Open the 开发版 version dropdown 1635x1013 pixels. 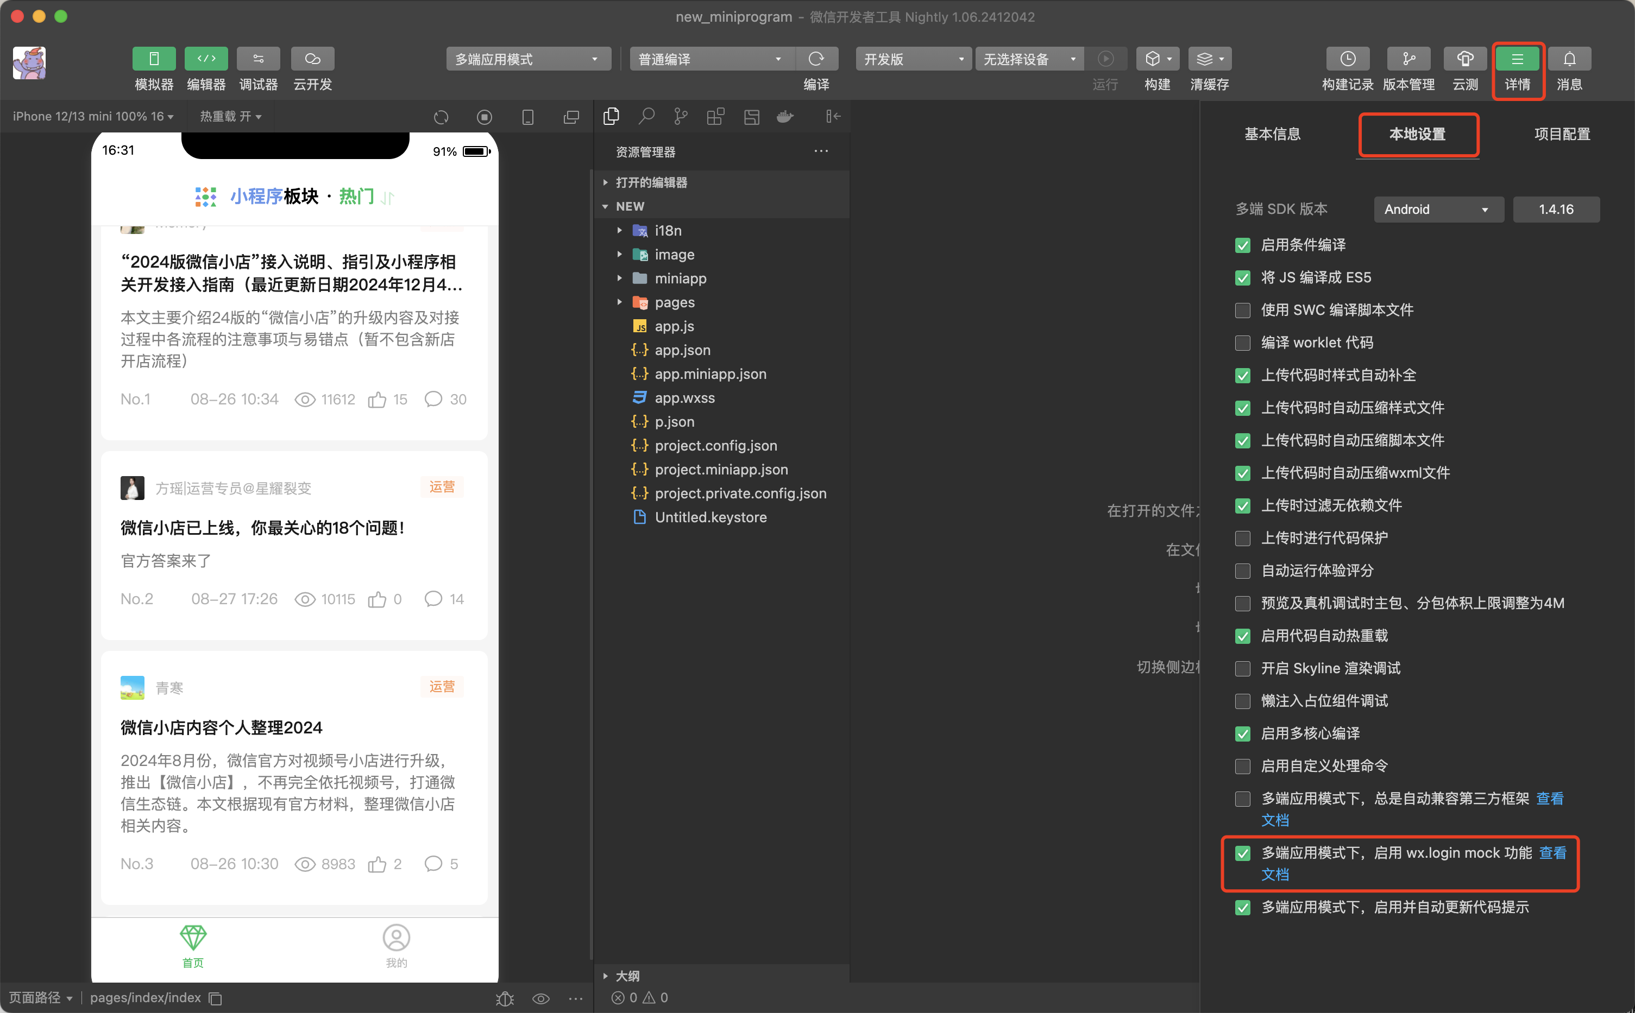(x=913, y=59)
